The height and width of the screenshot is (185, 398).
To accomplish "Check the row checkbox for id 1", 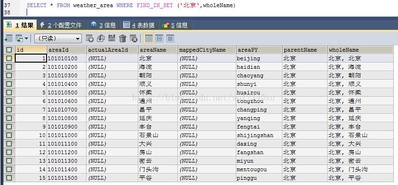I will pos(9,58).
